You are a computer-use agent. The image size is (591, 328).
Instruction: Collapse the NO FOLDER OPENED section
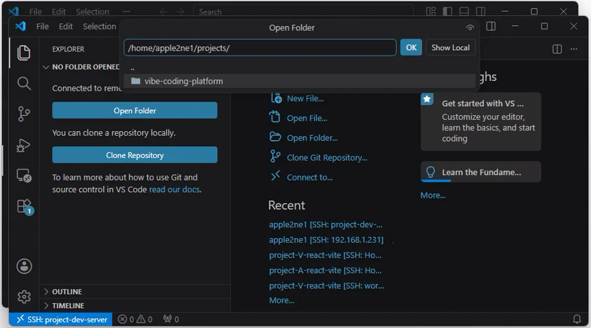click(46, 67)
